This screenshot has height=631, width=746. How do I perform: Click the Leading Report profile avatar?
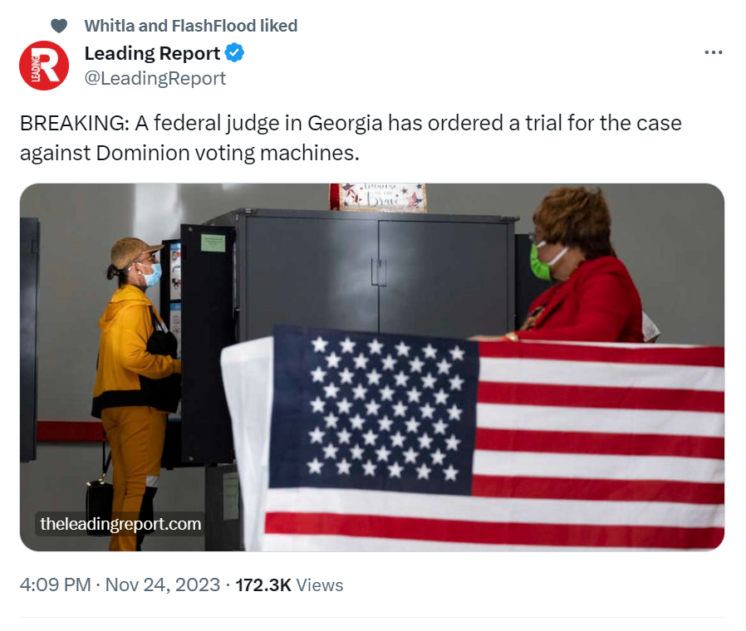[44, 66]
